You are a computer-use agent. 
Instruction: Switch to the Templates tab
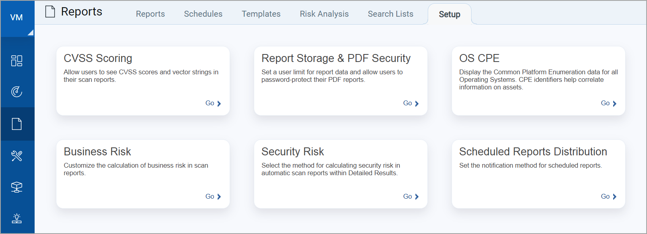click(261, 14)
